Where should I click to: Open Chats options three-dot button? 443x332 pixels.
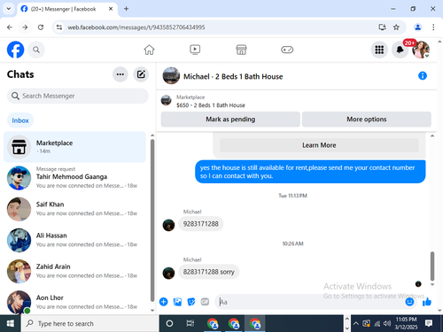[x=120, y=74]
